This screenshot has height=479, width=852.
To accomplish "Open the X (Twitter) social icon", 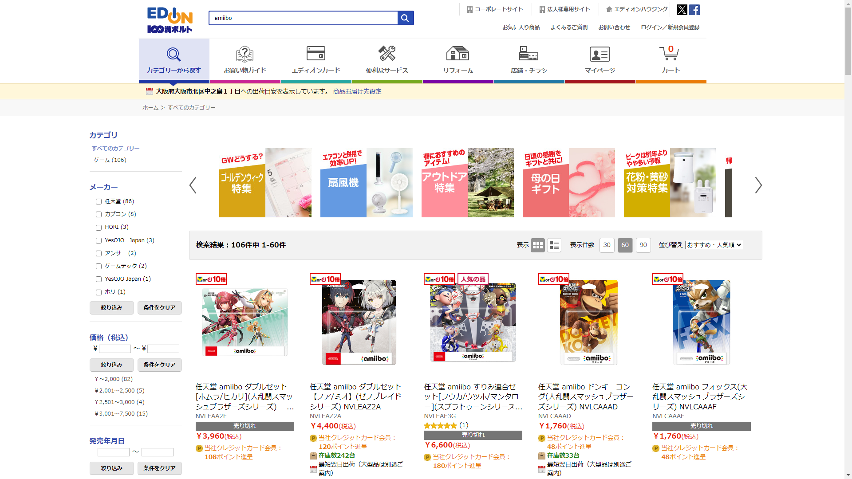I will coord(682,10).
